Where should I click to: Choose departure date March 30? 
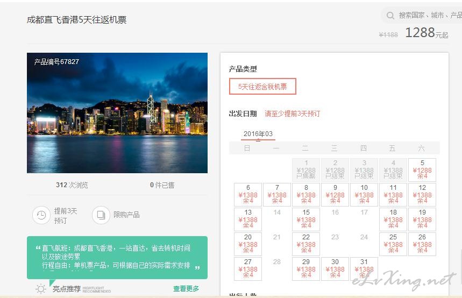click(x=335, y=269)
